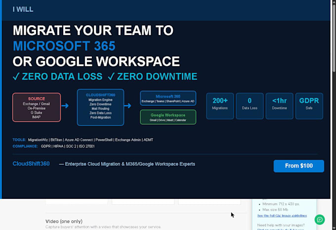Click 'Need help with your images?' text
Screen dimensions: 336x230
point(281,225)
